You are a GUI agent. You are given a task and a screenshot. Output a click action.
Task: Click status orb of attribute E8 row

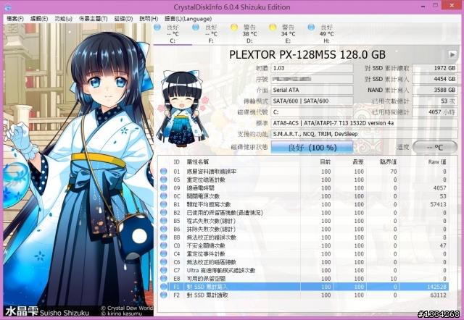(x=163, y=279)
